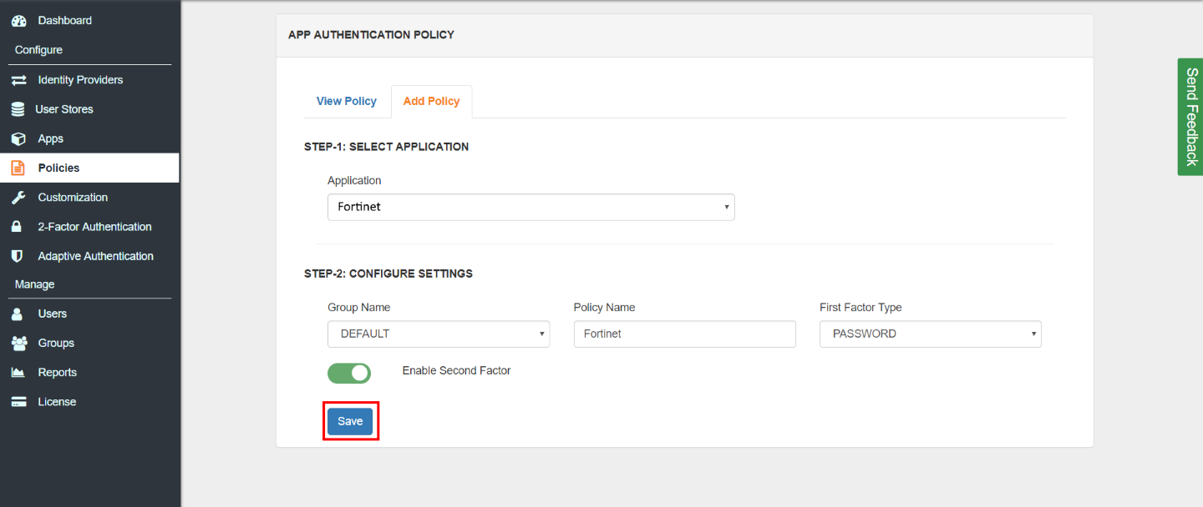Click the Policies document icon
This screenshot has width=1203, height=507.
18,168
